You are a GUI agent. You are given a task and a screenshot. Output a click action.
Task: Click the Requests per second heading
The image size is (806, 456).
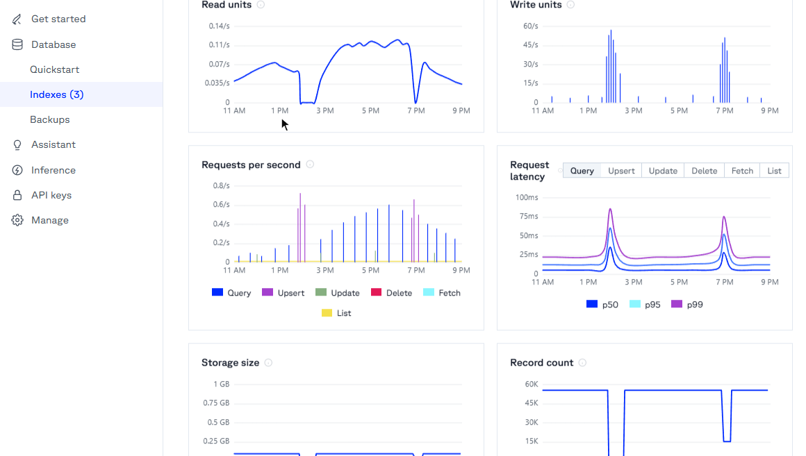[x=251, y=164]
